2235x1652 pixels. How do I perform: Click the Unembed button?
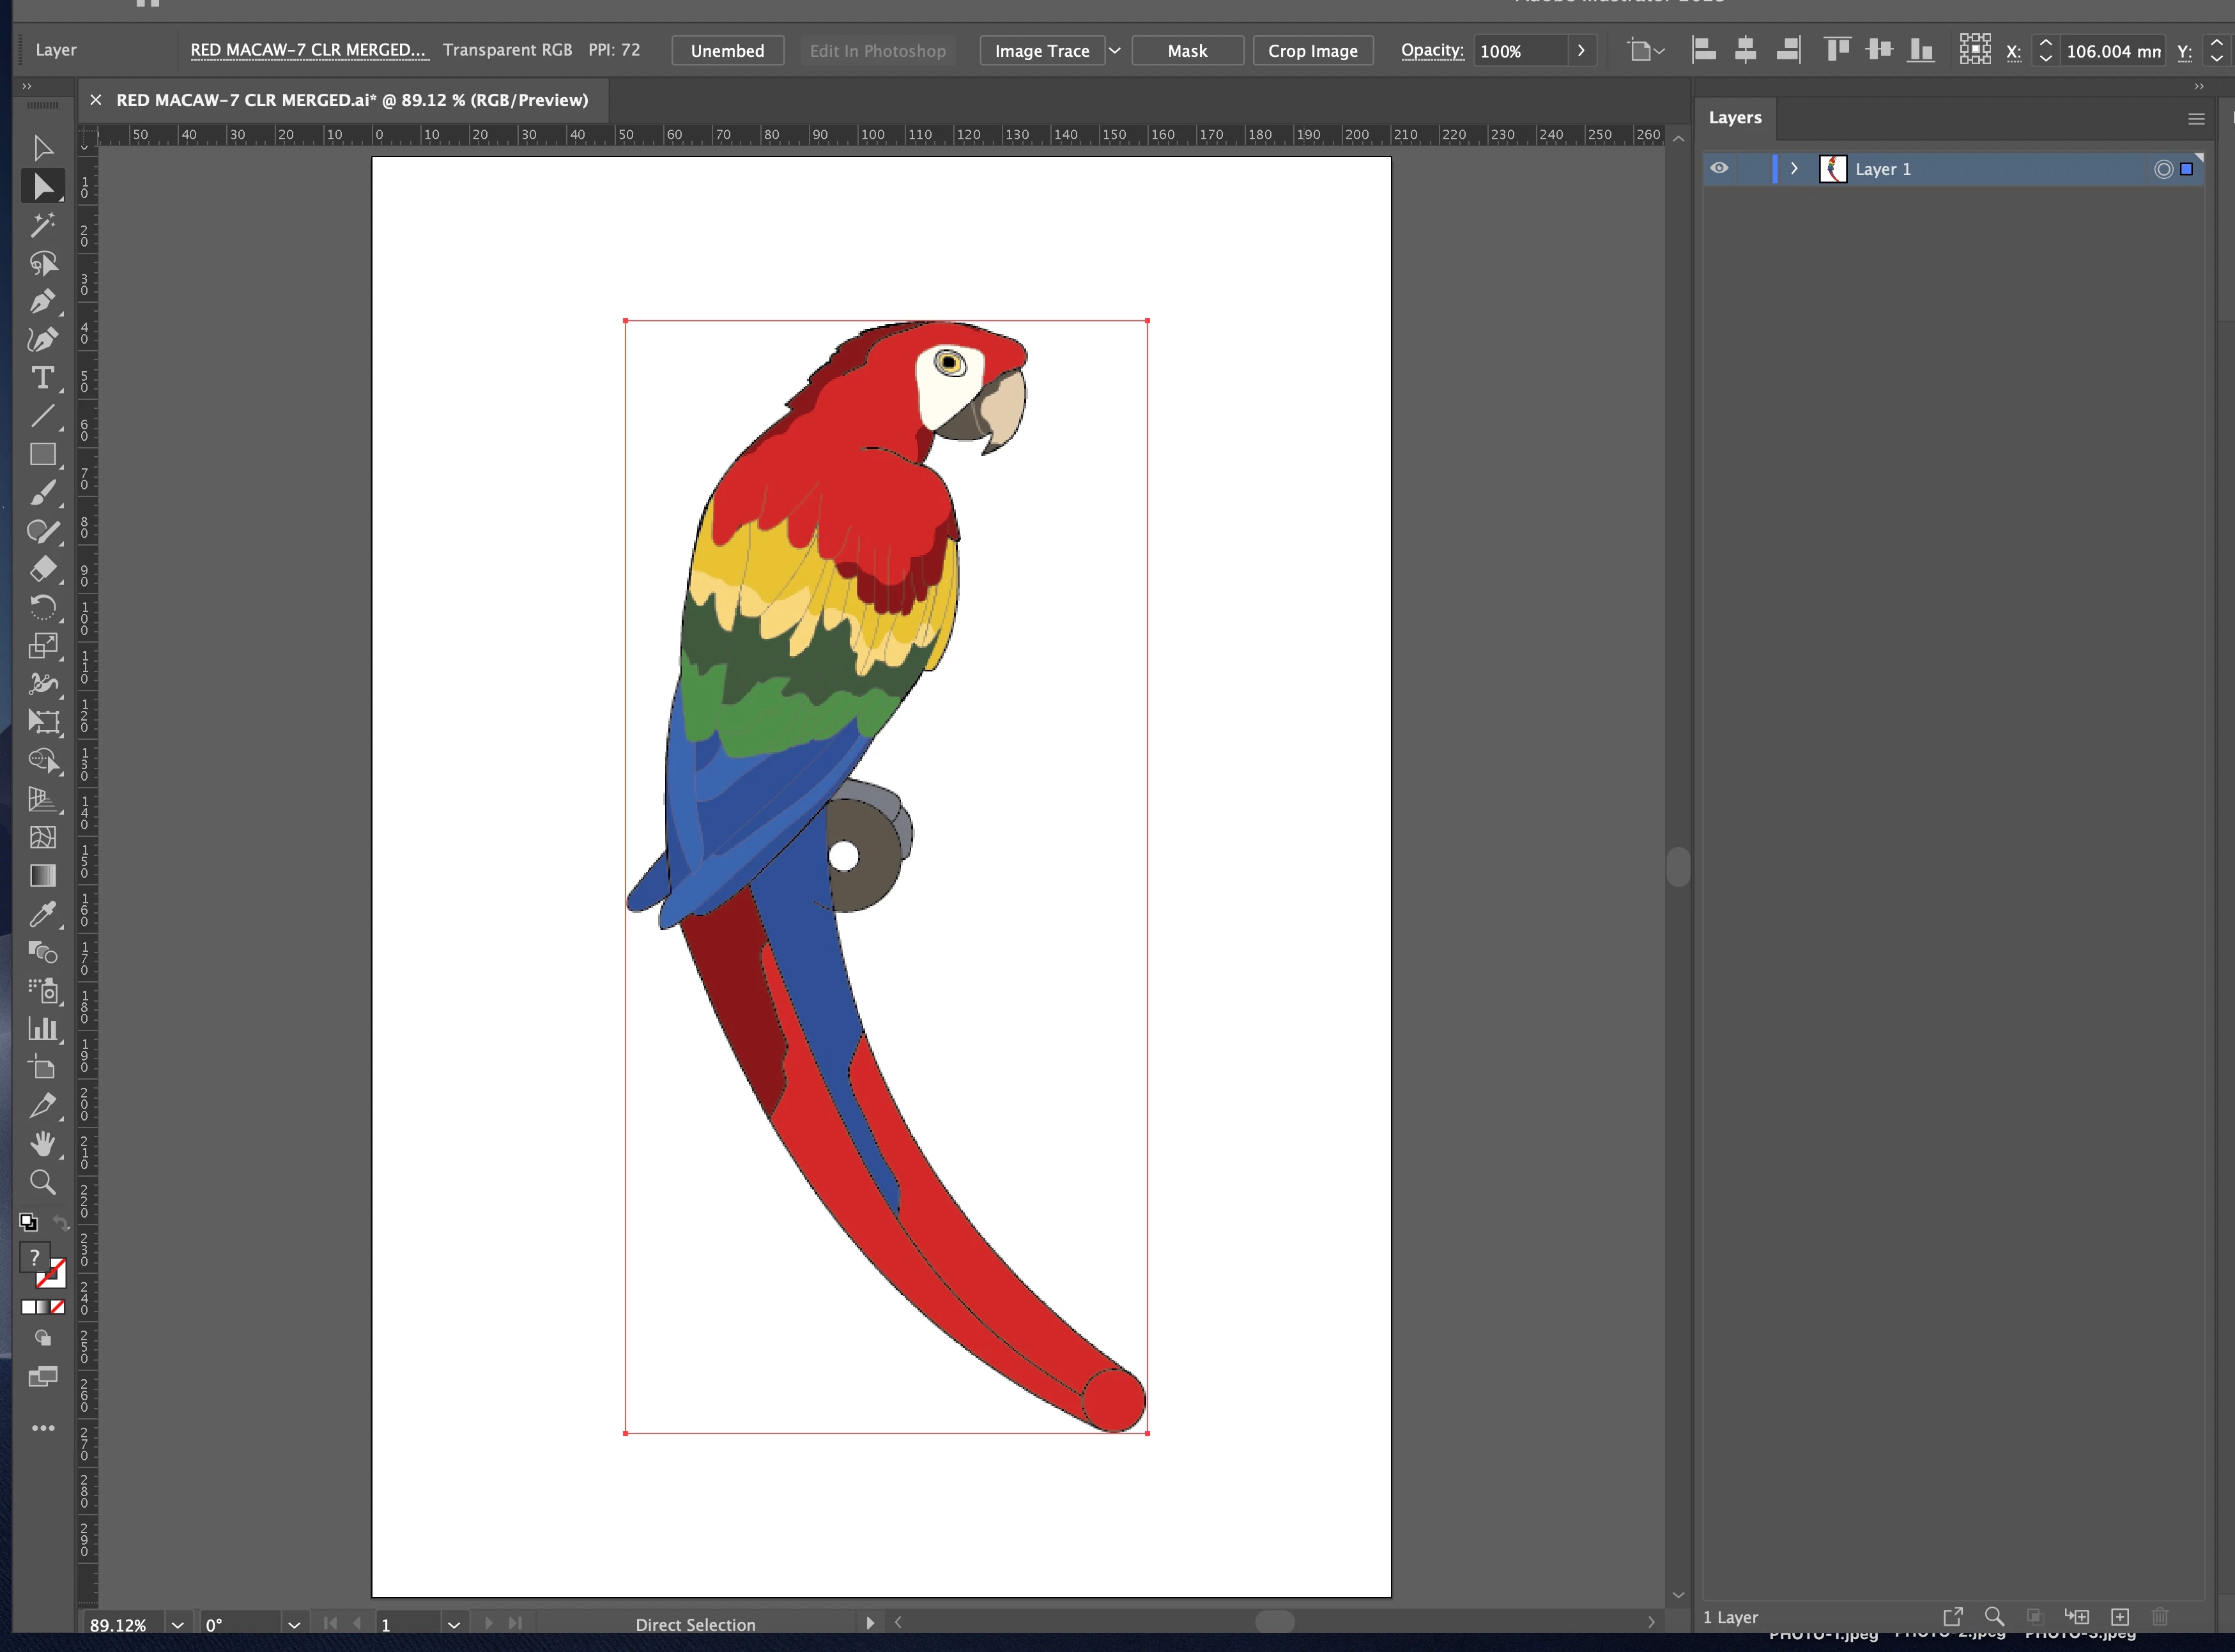point(727,50)
